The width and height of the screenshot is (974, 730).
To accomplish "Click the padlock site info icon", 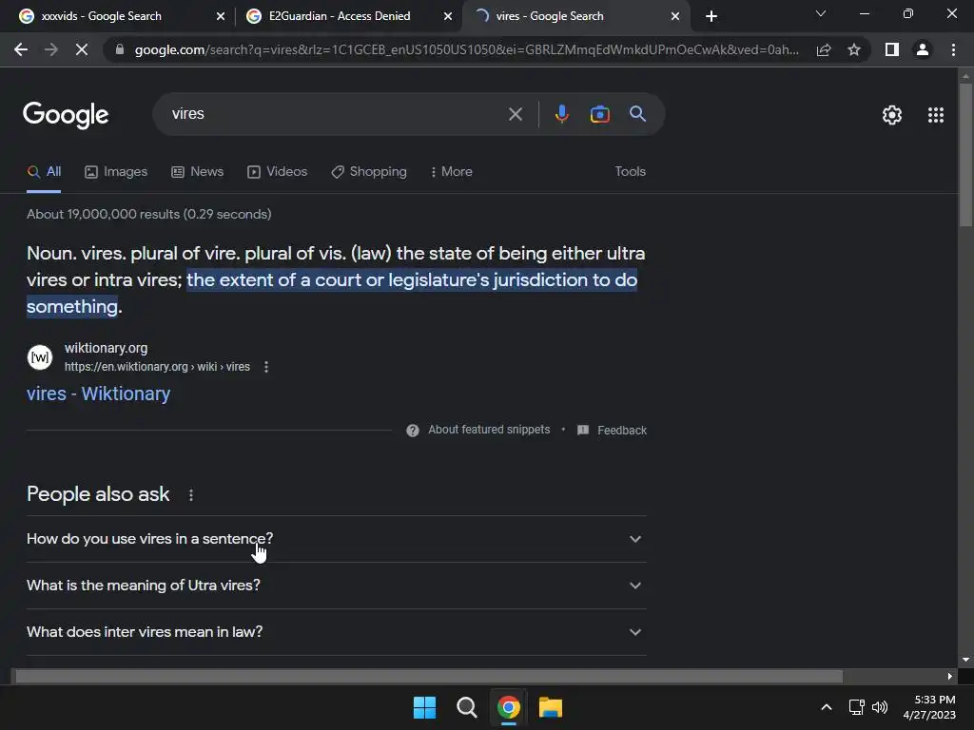I will 120,49.
